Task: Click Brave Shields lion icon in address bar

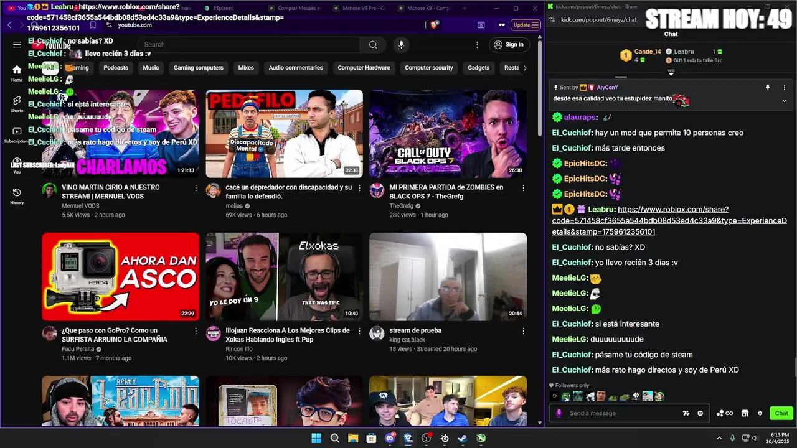Action: (434, 25)
